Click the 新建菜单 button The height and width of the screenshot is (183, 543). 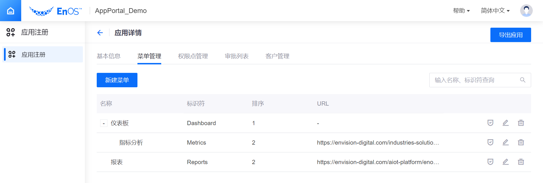[117, 80]
